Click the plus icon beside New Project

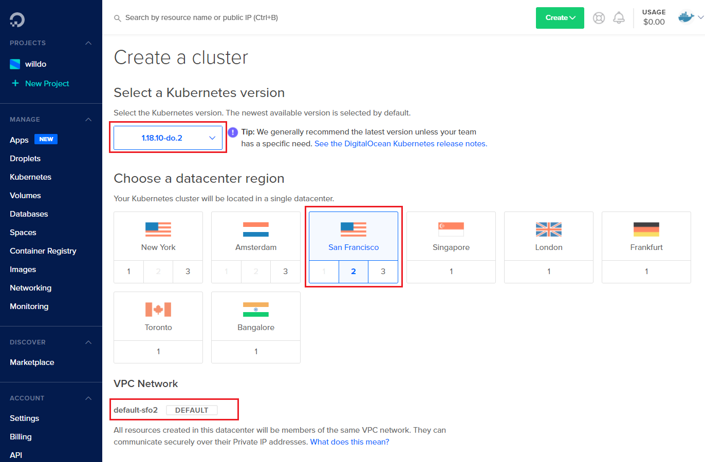tap(15, 83)
